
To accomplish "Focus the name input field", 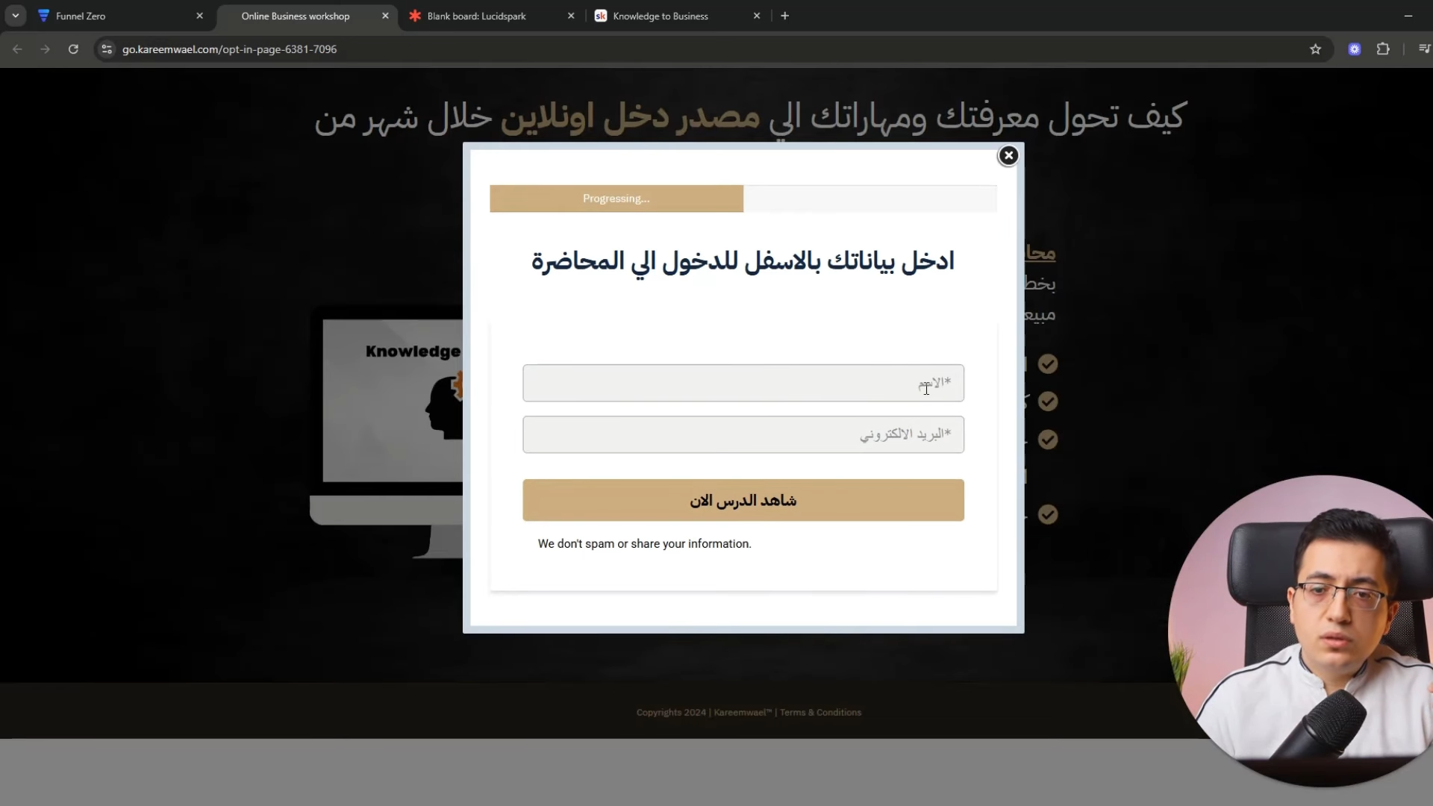I will tap(743, 383).
